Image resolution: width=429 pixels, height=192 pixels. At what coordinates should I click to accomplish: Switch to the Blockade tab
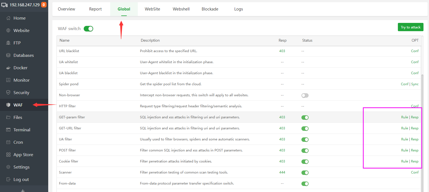(x=210, y=9)
